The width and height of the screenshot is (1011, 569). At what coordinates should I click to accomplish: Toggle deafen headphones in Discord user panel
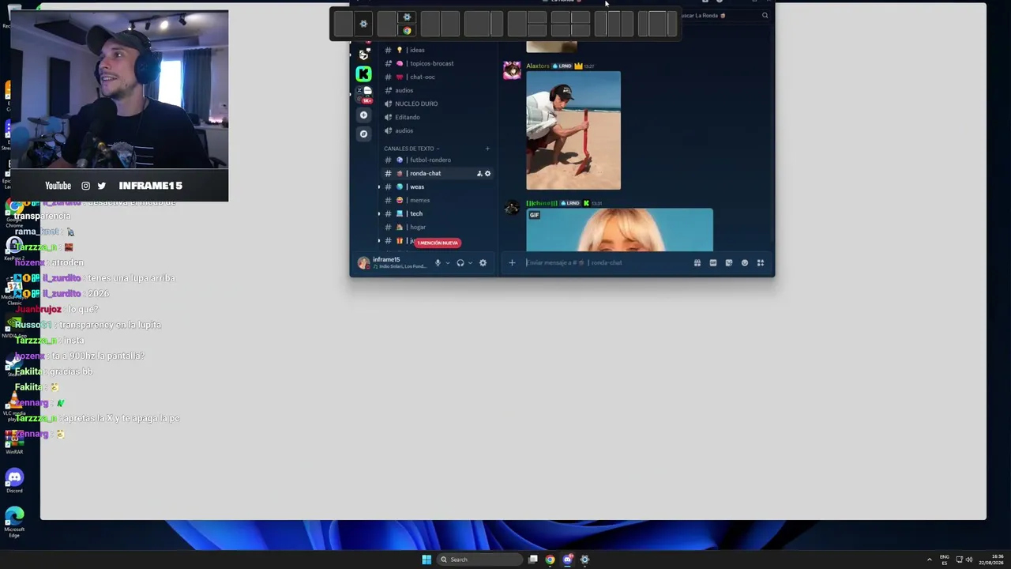[460, 263]
